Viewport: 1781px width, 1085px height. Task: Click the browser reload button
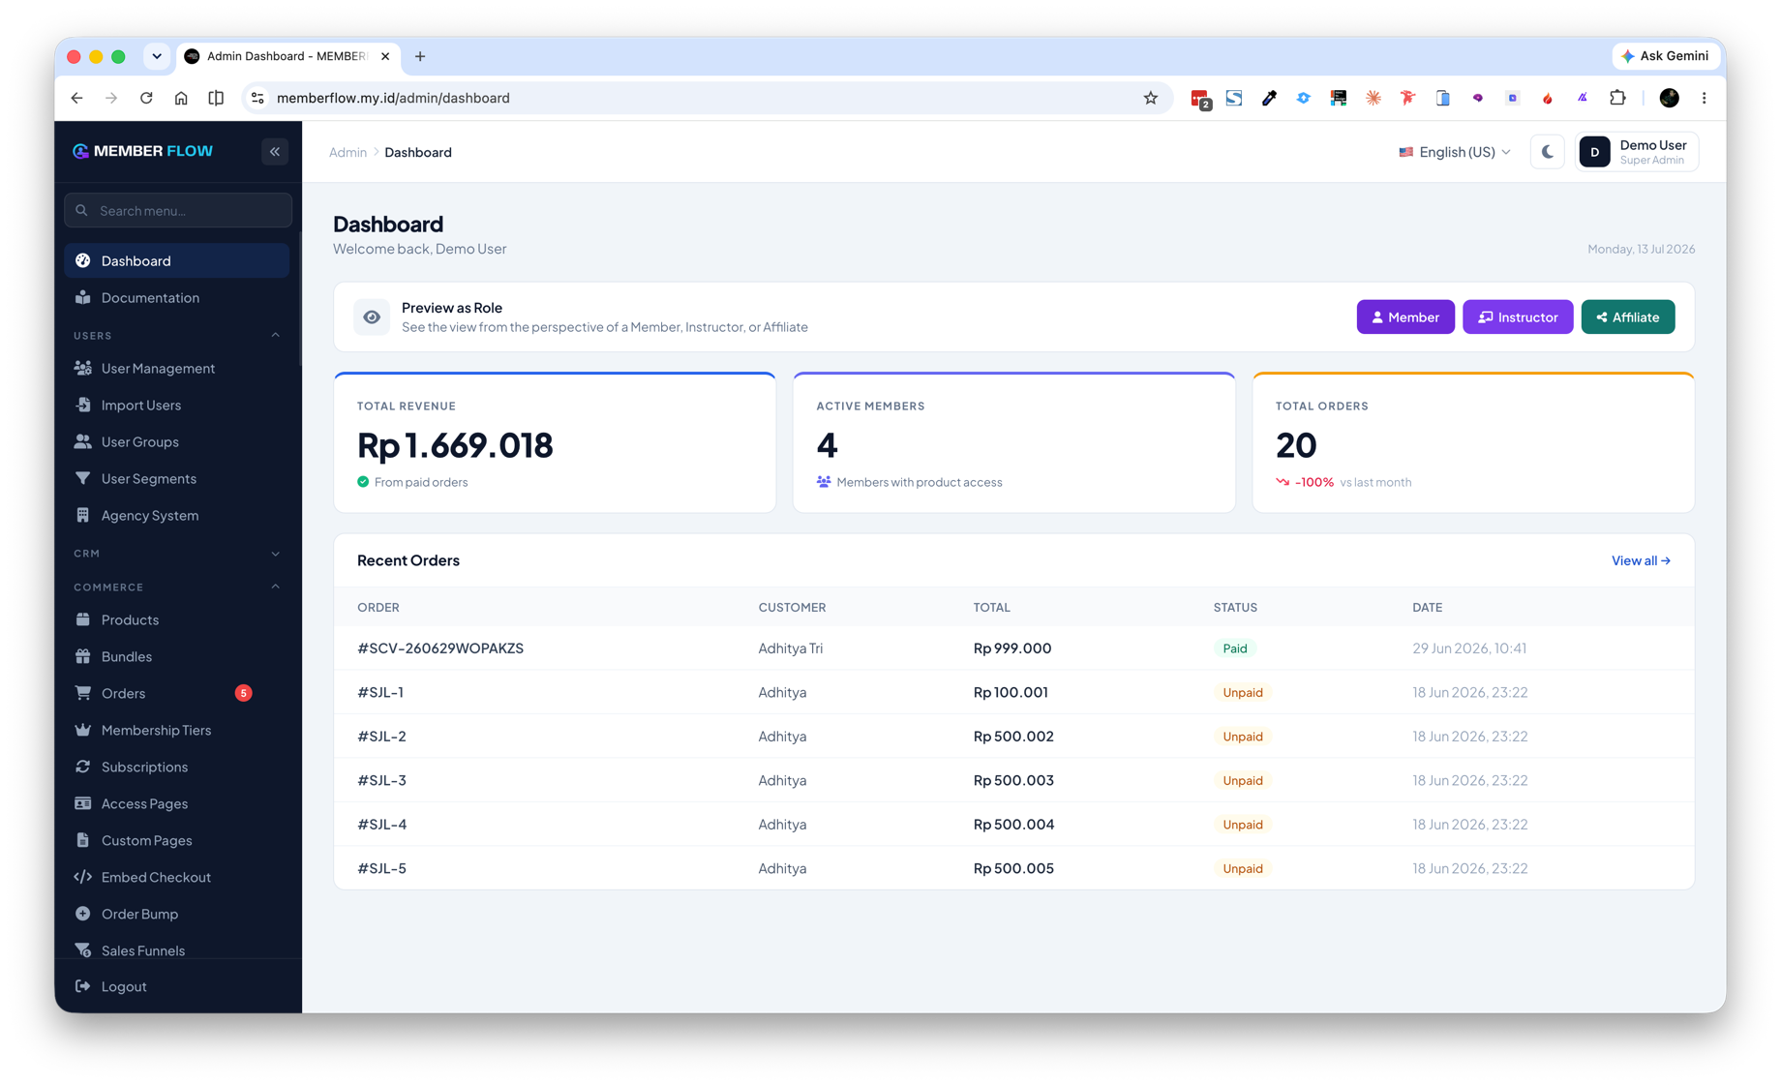coord(146,98)
